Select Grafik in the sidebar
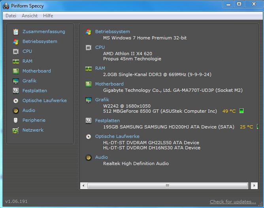This screenshot has height=208, width=264. 30,81
